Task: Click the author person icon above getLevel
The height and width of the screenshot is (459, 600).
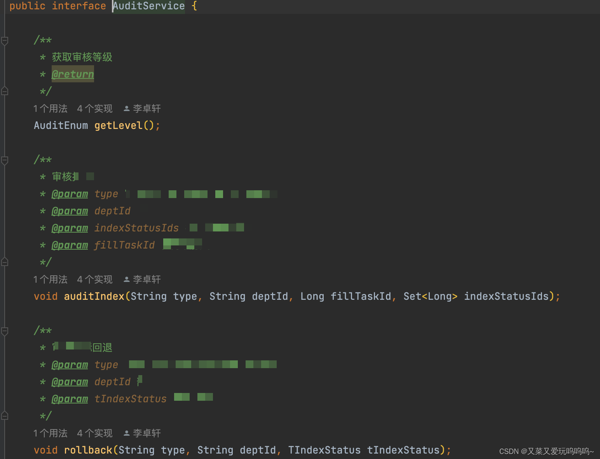Action: pos(127,109)
